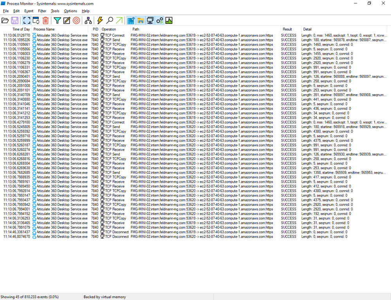Click the Open log file icon
Viewport: 391px width, 300px height.
pyautogui.click(x=5, y=20)
